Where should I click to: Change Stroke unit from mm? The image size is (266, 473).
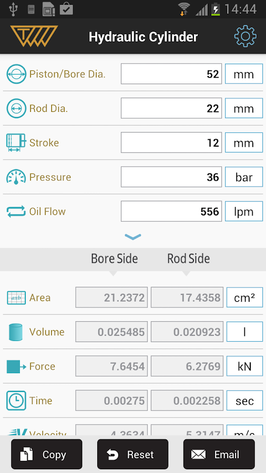[x=244, y=142]
